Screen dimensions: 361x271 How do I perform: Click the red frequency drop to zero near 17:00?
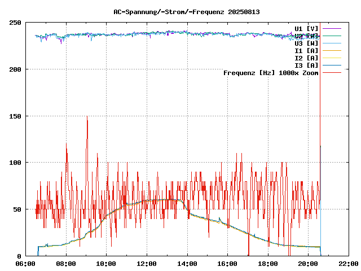click(248, 253)
